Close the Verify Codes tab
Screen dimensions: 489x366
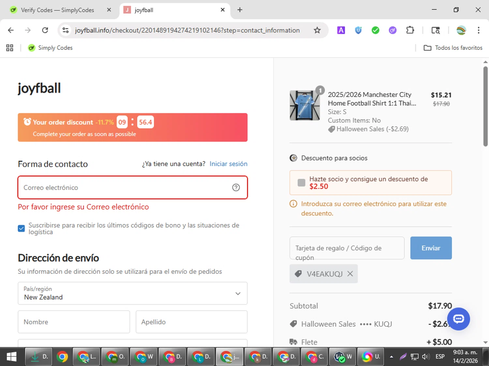pyautogui.click(x=109, y=10)
